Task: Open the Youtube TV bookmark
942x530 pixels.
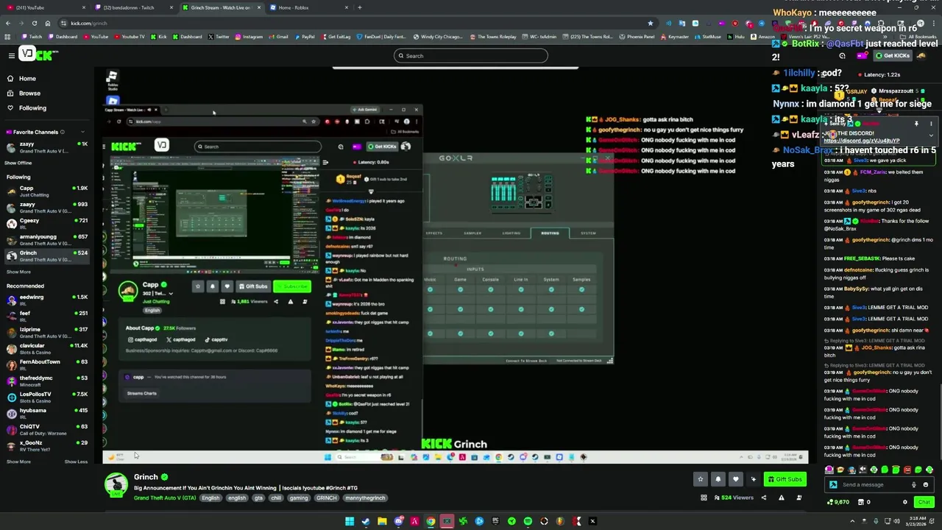Action: (130, 36)
